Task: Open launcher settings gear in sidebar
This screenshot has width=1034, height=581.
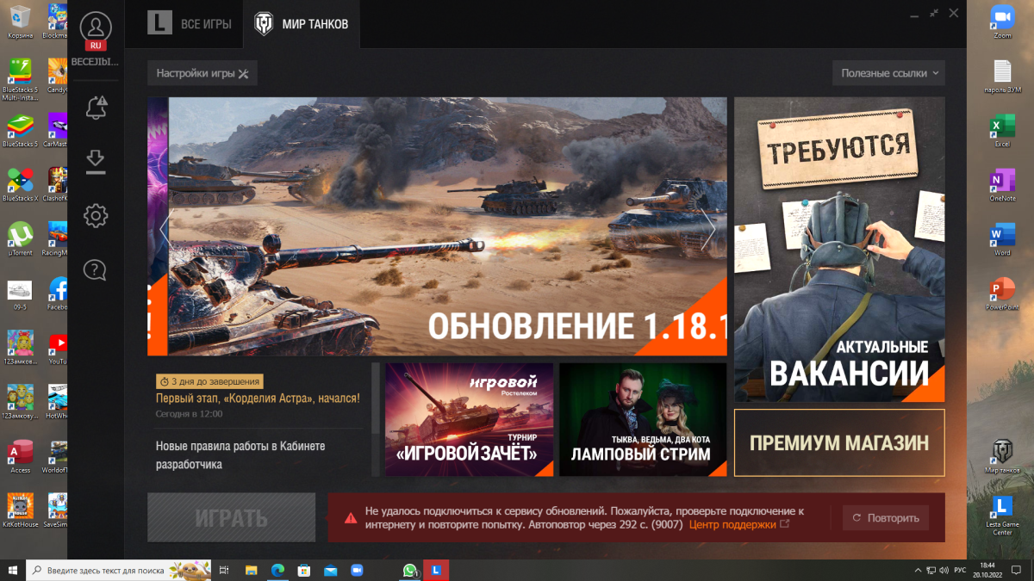Action: 96,216
